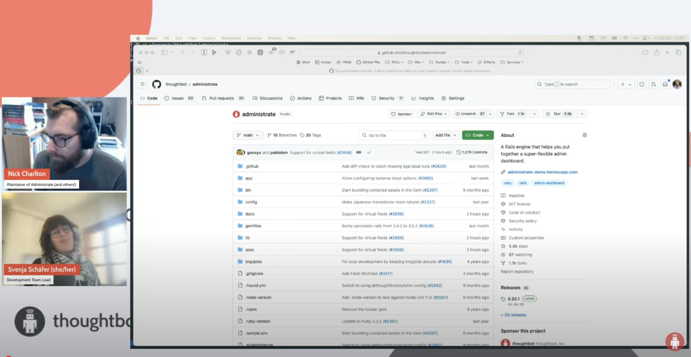Open the GitHub hamburger navigation menu
This screenshot has height=357, width=691.
(x=142, y=84)
